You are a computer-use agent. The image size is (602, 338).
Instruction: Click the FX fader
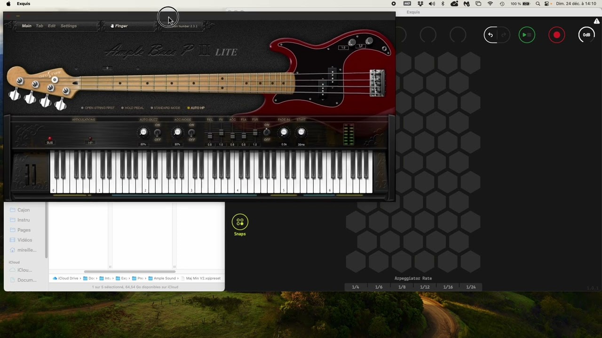click(221, 133)
